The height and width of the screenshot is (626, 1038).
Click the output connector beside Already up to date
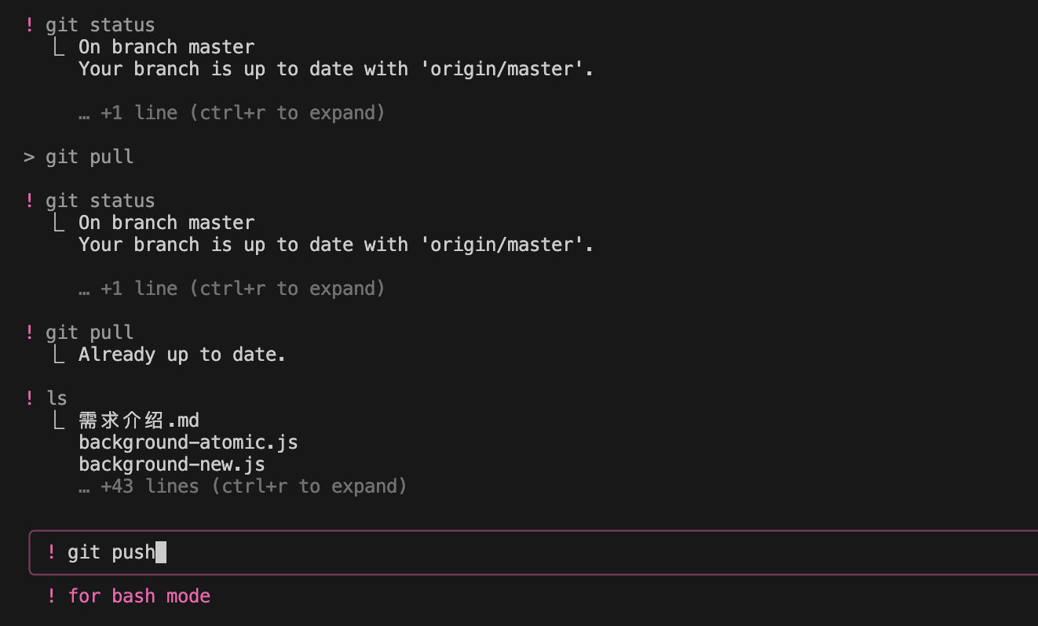point(59,355)
